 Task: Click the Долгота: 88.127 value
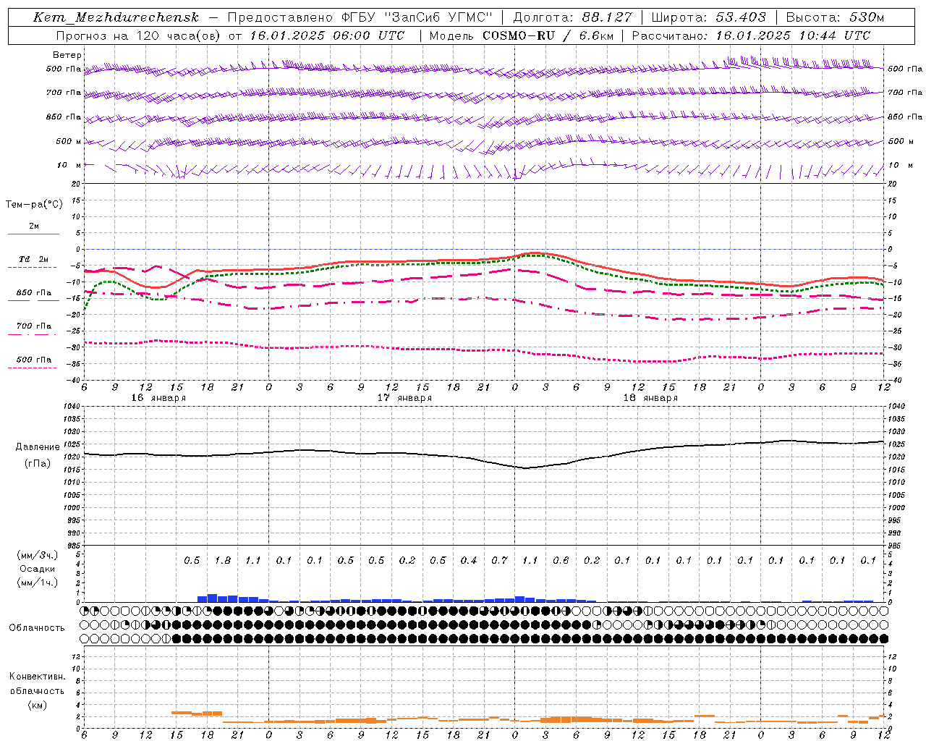[572, 17]
